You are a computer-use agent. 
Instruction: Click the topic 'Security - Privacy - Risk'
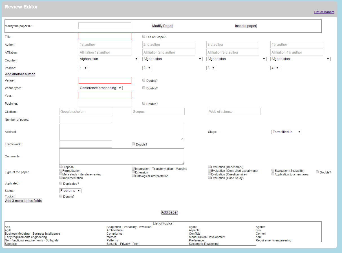click(122, 244)
